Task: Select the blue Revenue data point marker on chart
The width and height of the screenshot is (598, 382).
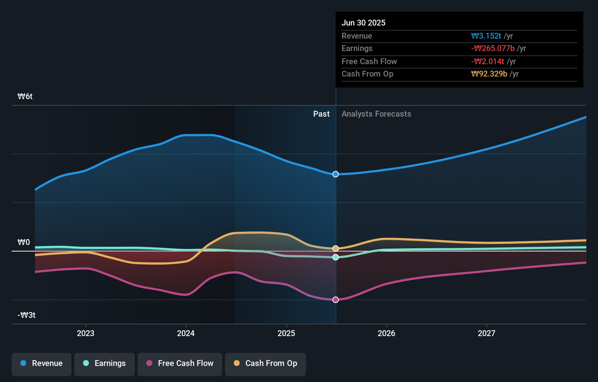Action: (x=335, y=174)
